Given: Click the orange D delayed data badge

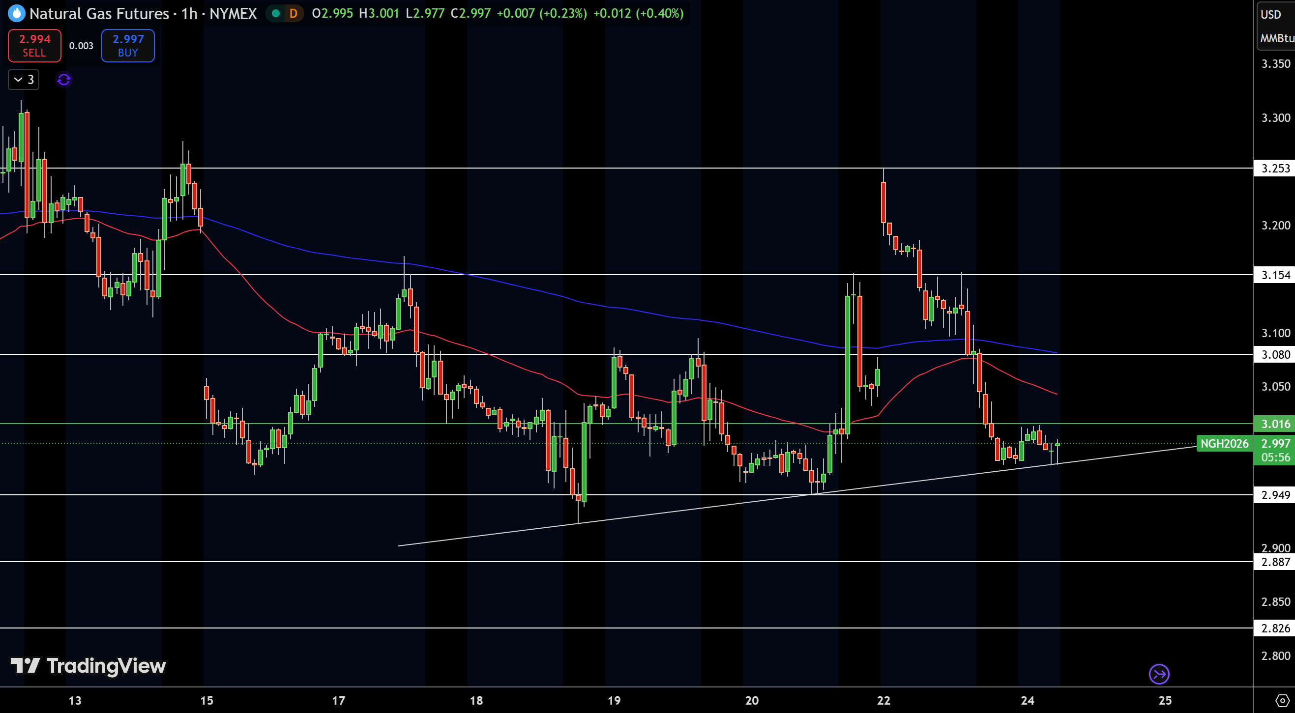Looking at the screenshot, I should (x=293, y=14).
